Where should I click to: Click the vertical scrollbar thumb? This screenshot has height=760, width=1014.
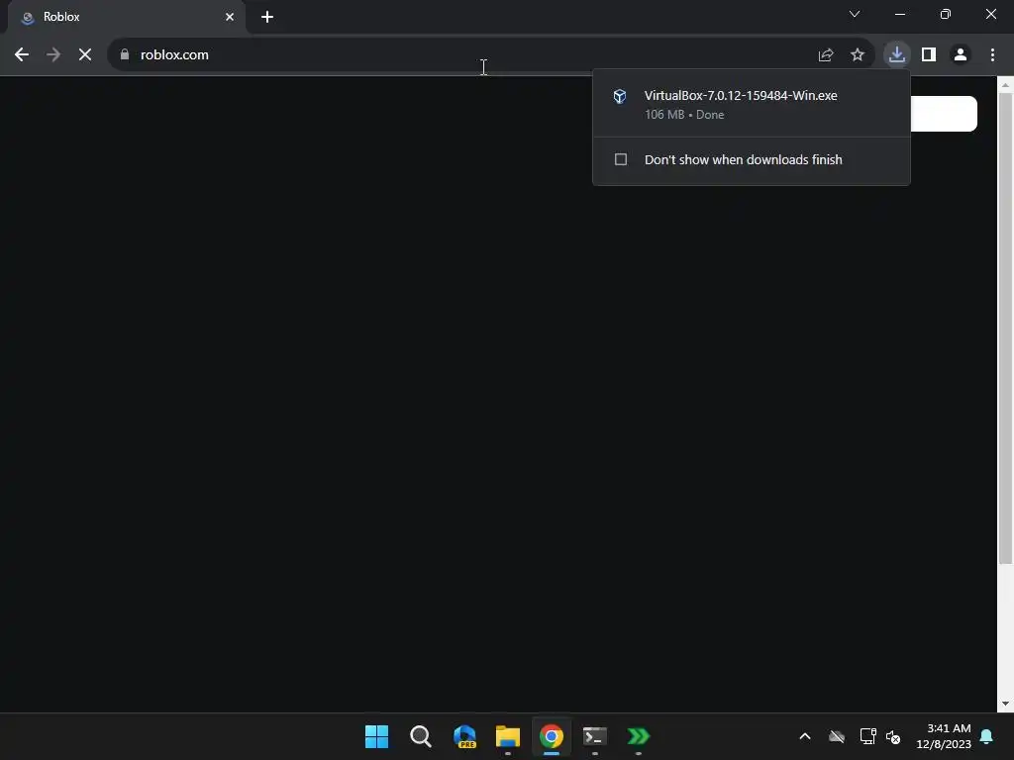pyautogui.click(x=1005, y=329)
